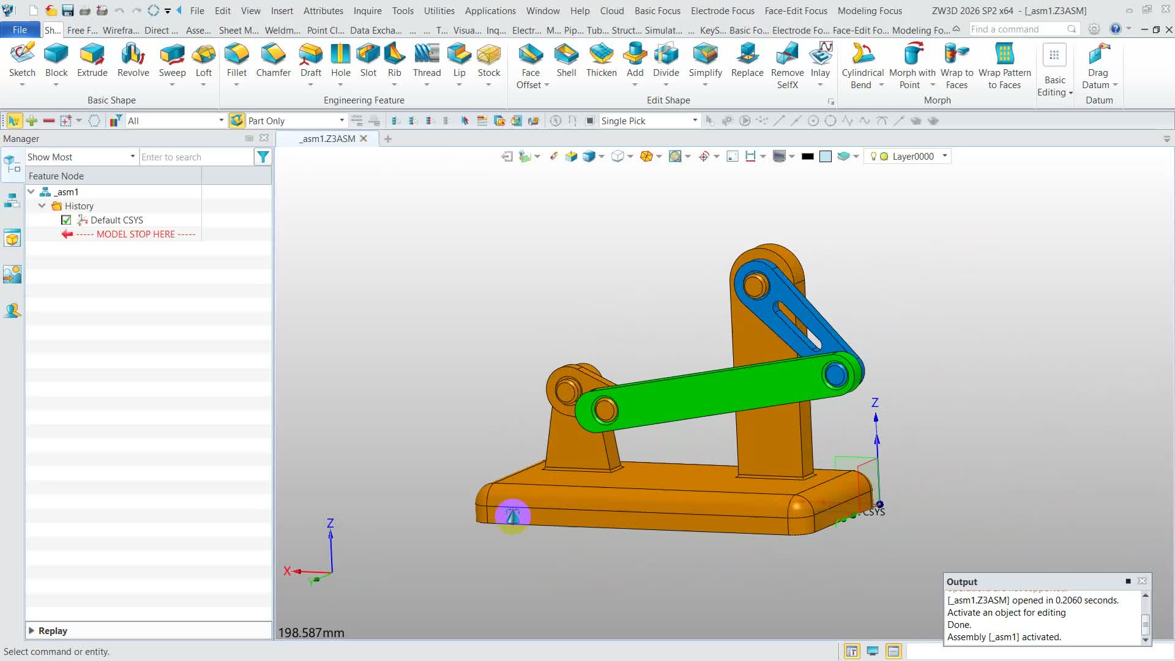
Task: Open the Attributes menu
Action: point(323,11)
